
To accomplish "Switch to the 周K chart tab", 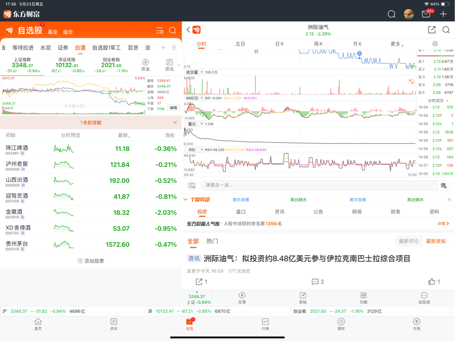I will click(x=318, y=44).
